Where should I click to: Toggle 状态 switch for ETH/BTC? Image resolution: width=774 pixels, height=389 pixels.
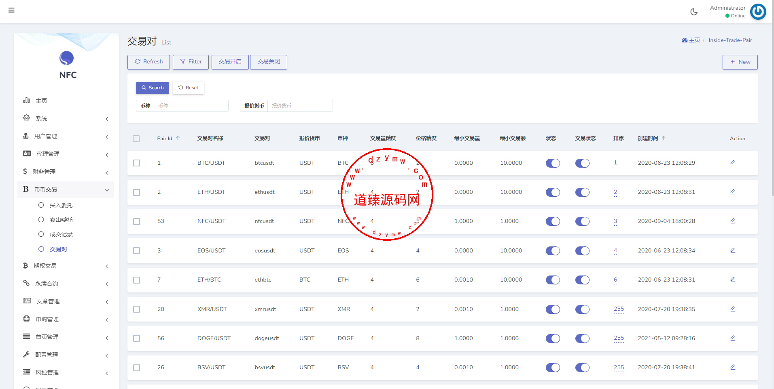pyautogui.click(x=553, y=280)
